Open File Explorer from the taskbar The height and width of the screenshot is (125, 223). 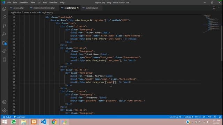point(24,122)
